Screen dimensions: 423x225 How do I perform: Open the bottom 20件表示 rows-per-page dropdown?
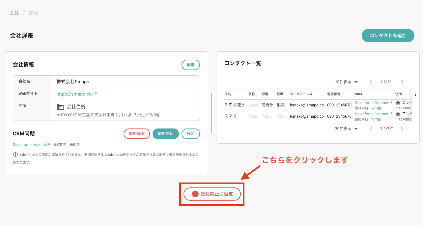pos(346,129)
